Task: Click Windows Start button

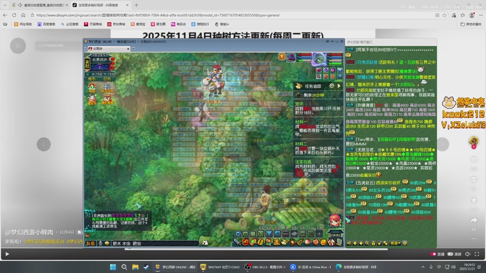Action: point(113,267)
